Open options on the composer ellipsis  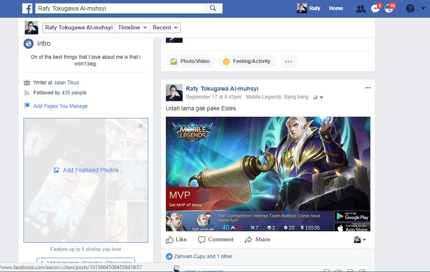coord(288,61)
